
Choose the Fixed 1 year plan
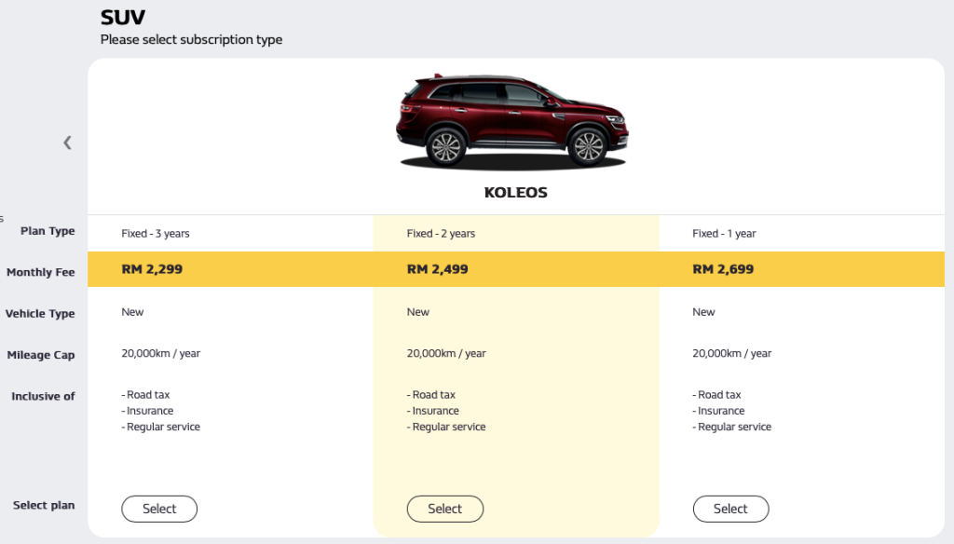coord(730,509)
